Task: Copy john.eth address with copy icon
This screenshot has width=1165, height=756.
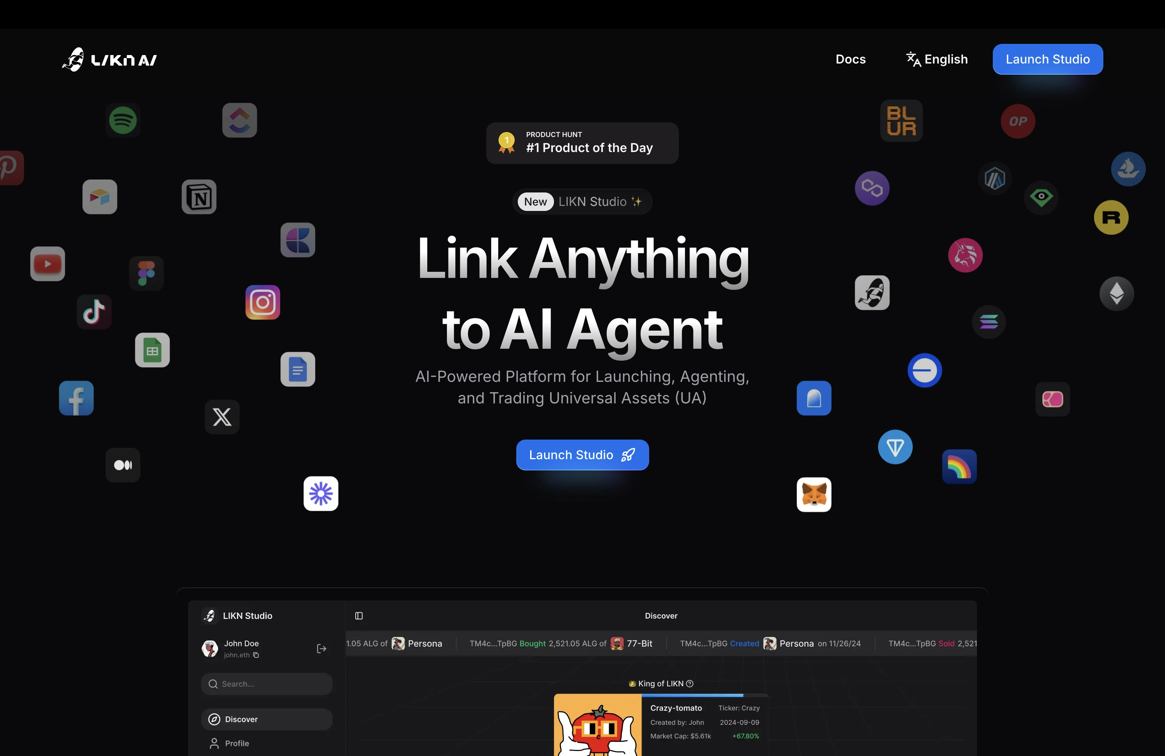Action: point(255,655)
